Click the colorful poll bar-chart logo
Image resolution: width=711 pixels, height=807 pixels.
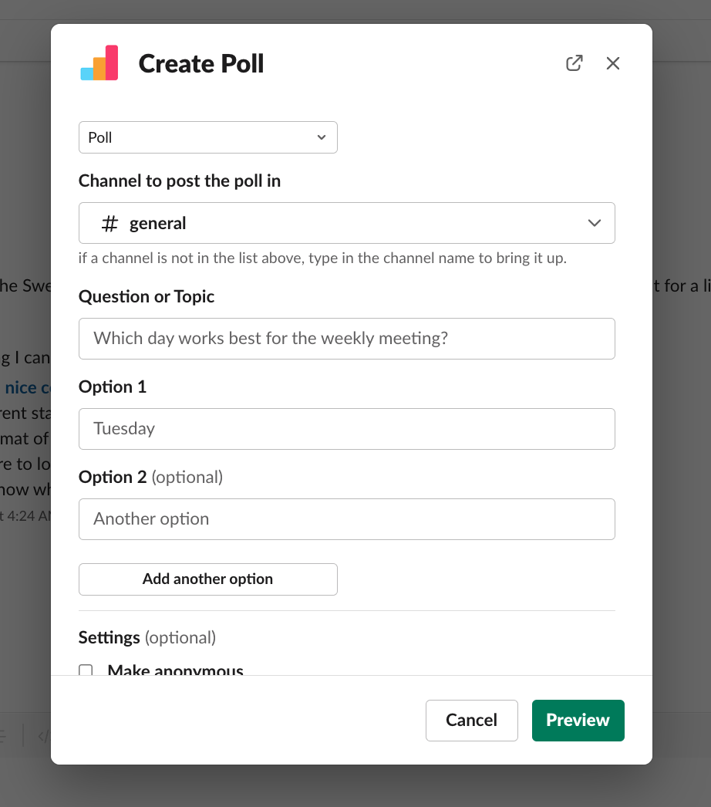click(99, 62)
